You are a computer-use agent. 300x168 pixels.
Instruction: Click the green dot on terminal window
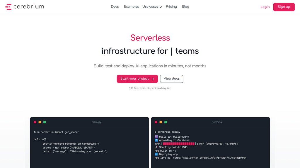pos(166,122)
